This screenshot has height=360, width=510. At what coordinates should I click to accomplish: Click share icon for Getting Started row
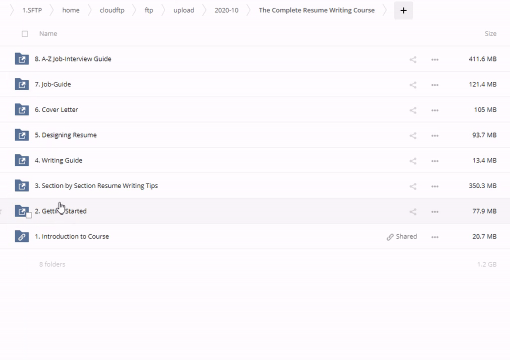click(412, 211)
